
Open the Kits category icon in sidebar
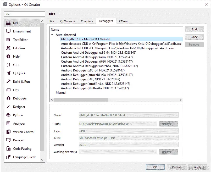(x=8, y=23)
